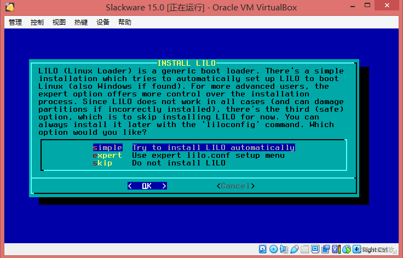Click the VirtualBox title bar application icon
The height and width of the screenshot is (258, 403).
click(x=10, y=7)
